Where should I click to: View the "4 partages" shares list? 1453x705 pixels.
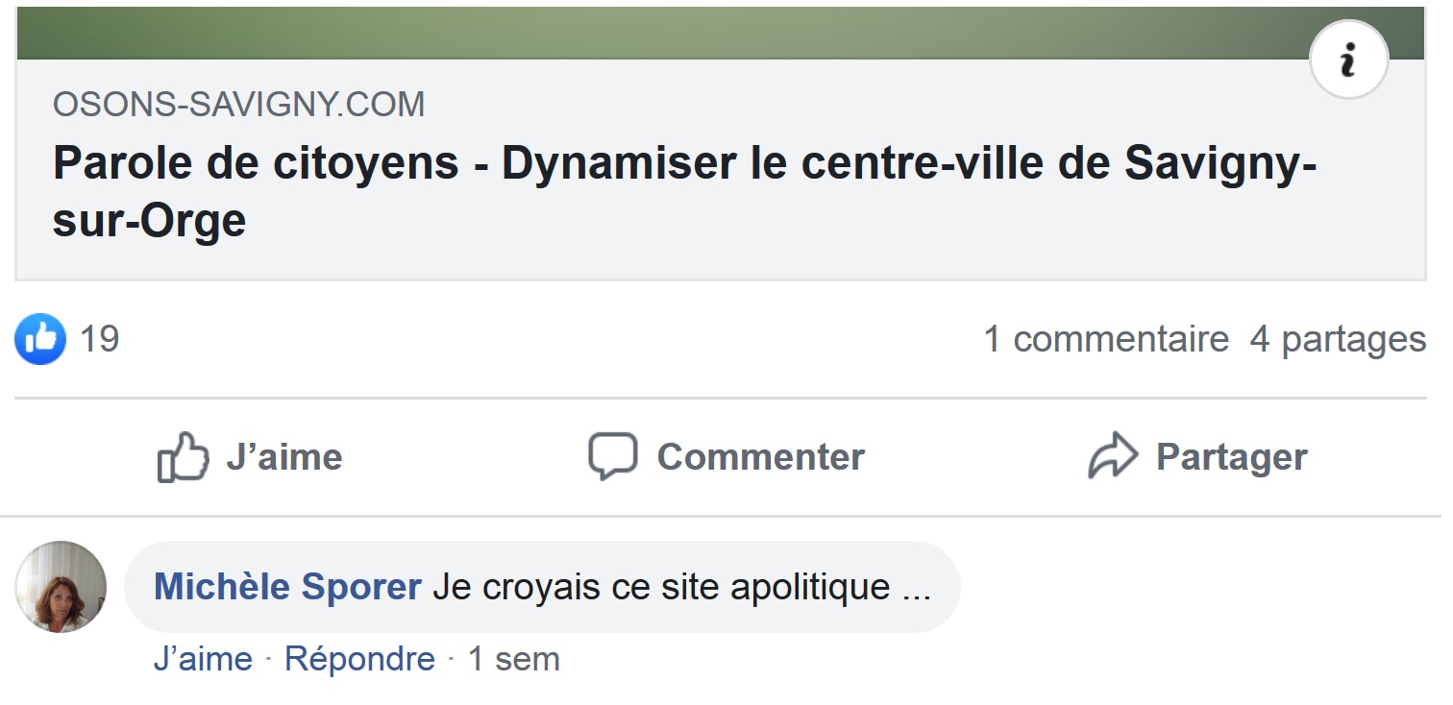point(1337,339)
